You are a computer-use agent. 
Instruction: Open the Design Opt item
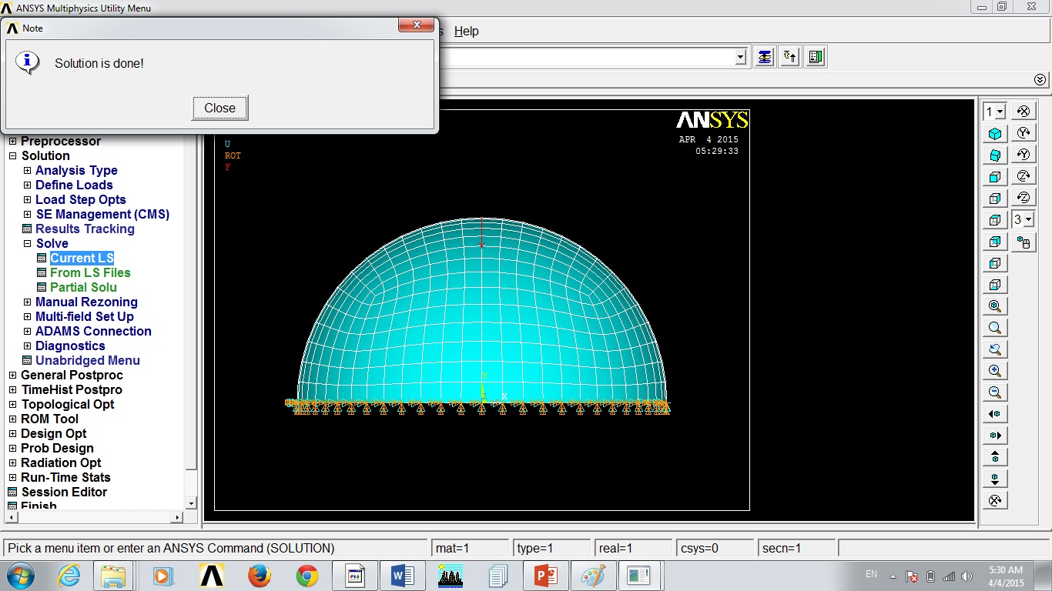click(54, 433)
